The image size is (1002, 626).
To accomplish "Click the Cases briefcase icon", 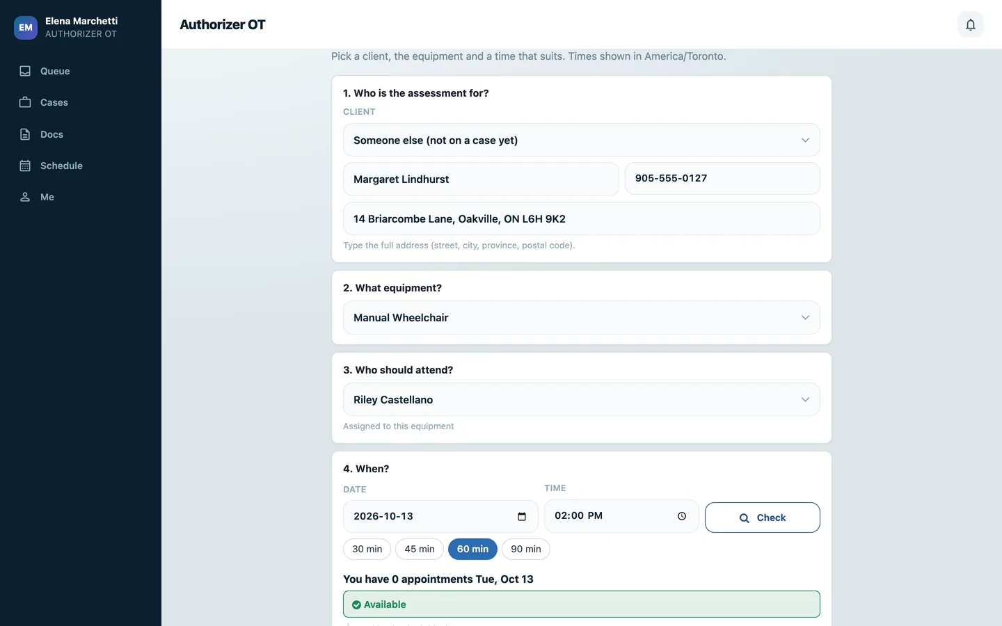I will tap(25, 102).
